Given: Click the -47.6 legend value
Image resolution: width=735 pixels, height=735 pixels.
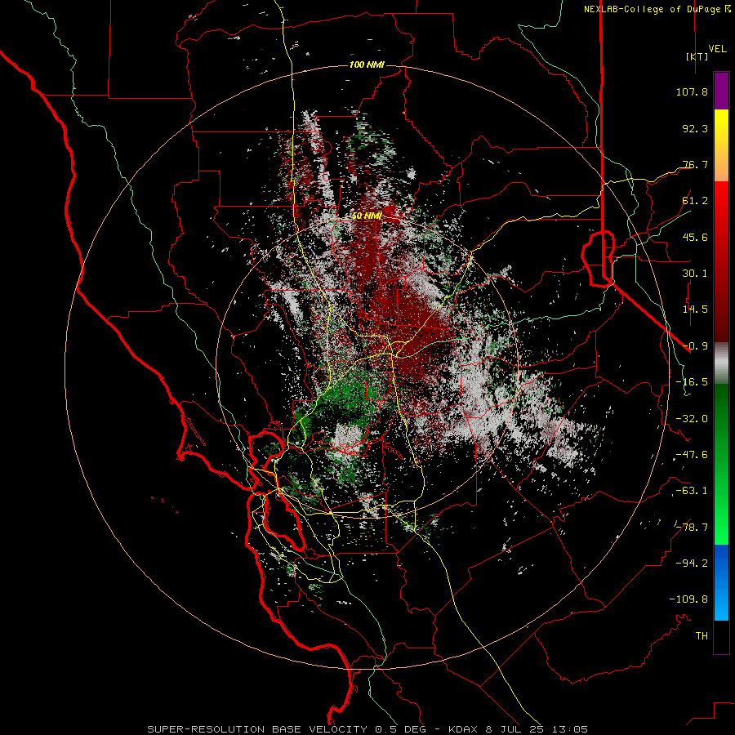Looking at the screenshot, I should tap(692, 455).
